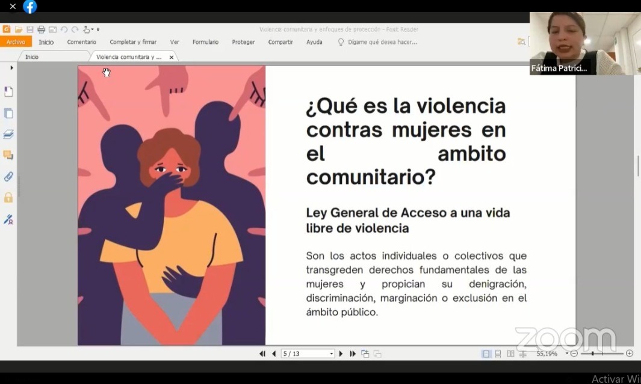Open the Security panel with the lock icon

pos(8,198)
